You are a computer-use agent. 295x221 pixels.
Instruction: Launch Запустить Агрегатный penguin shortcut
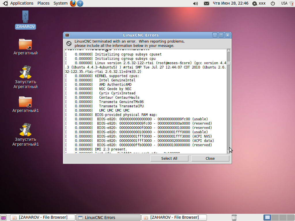click(25, 77)
